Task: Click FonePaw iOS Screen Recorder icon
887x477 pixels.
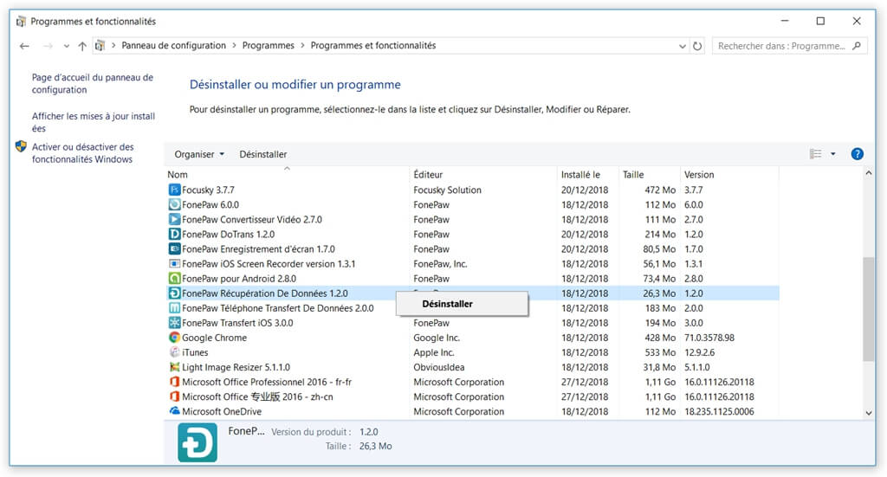Action: click(174, 263)
